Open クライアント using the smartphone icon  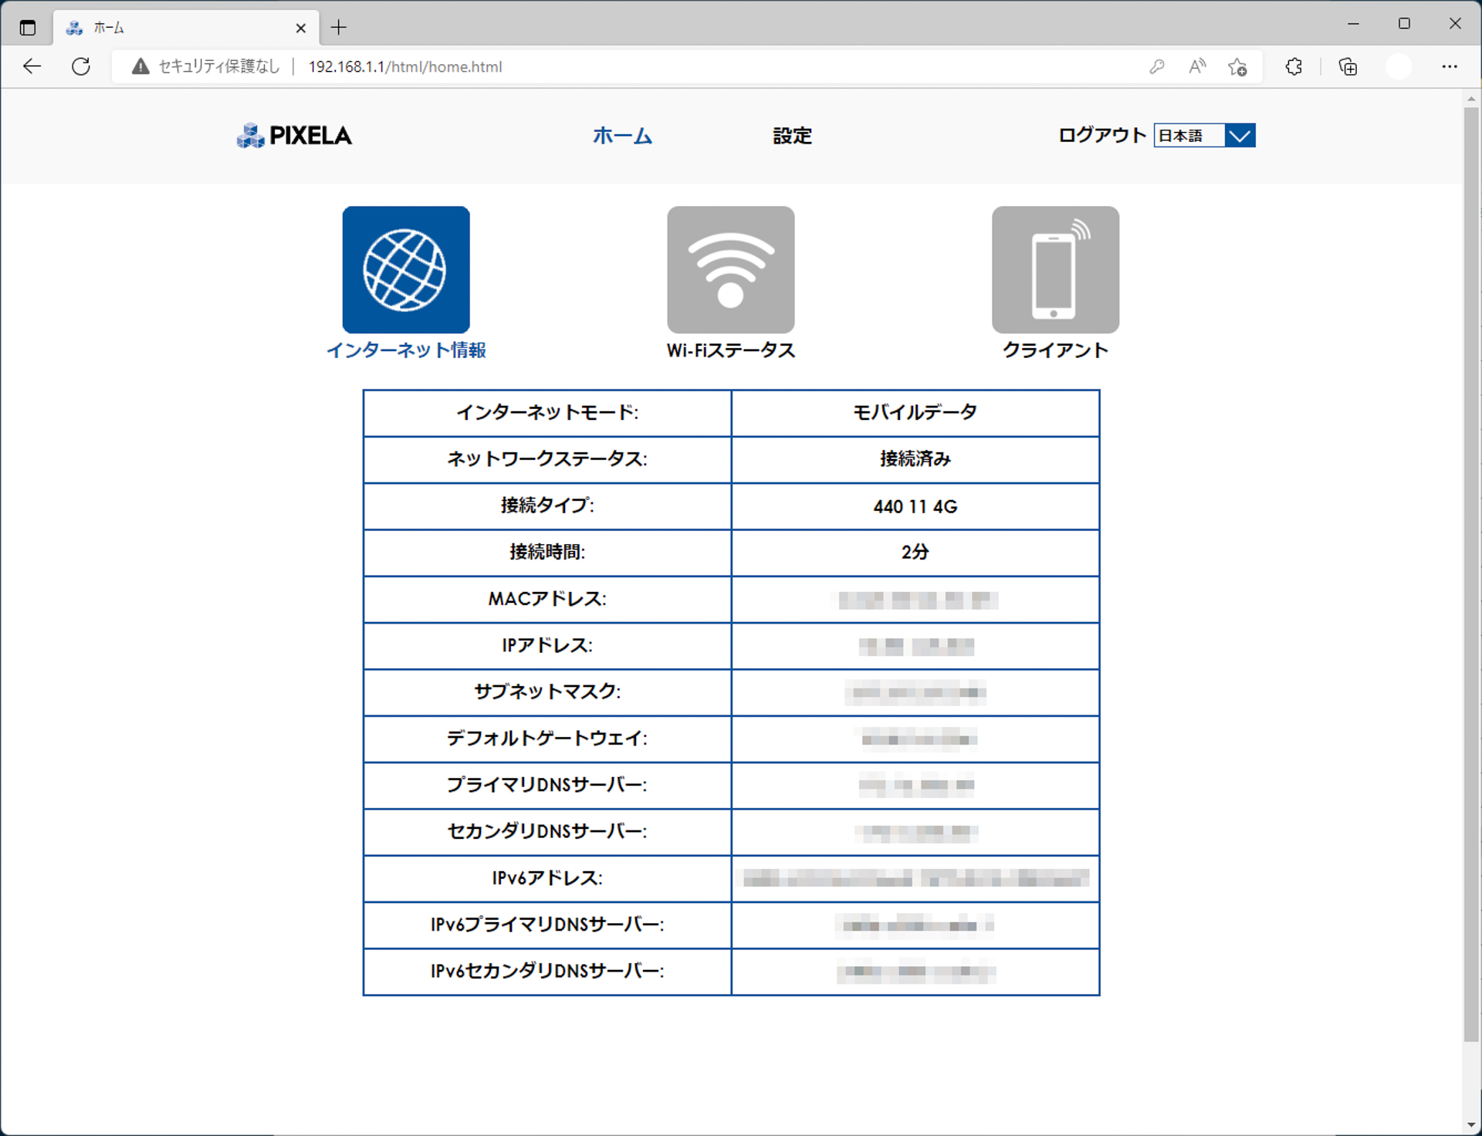coord(1054,269)
